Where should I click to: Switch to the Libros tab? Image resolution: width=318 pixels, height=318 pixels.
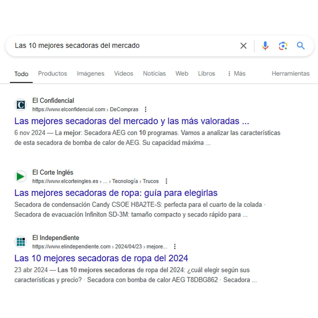pos(206,74)
